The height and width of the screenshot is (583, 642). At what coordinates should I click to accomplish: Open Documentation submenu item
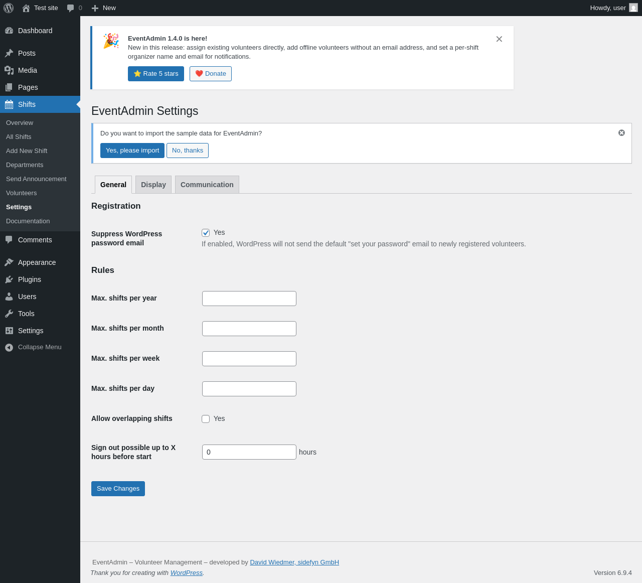point(28,221)
